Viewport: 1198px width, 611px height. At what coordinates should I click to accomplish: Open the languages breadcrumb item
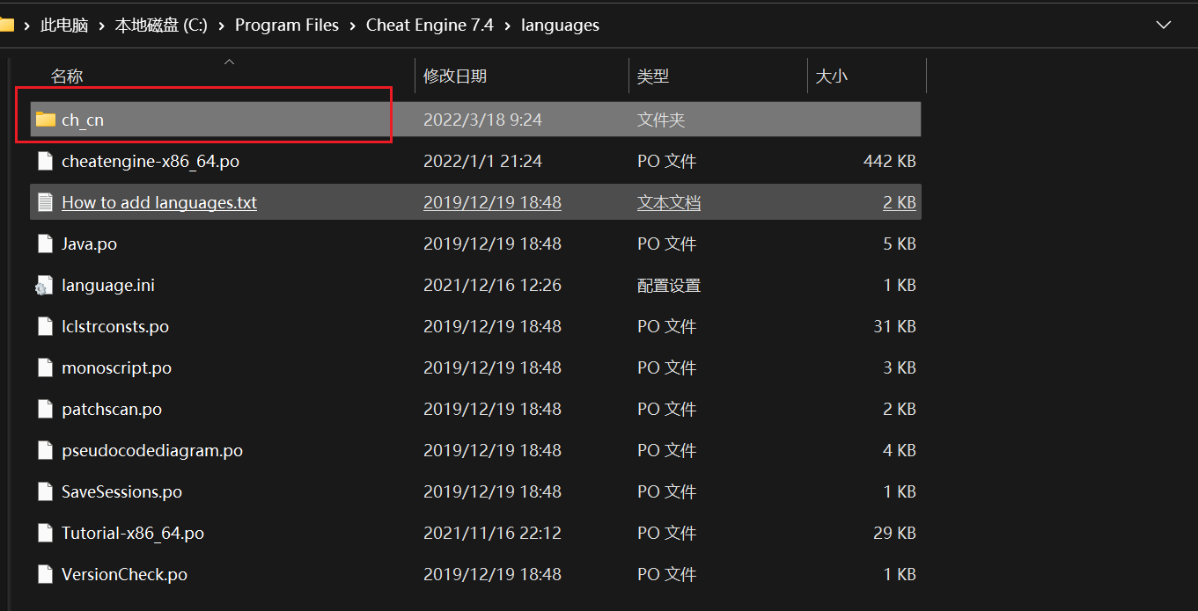[x=560, y=25]
